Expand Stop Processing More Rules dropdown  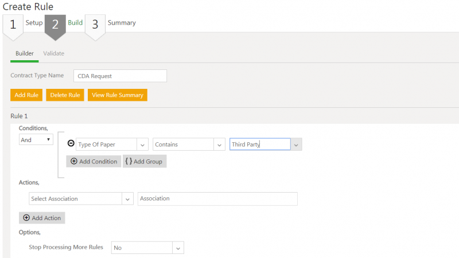(178, 248)
